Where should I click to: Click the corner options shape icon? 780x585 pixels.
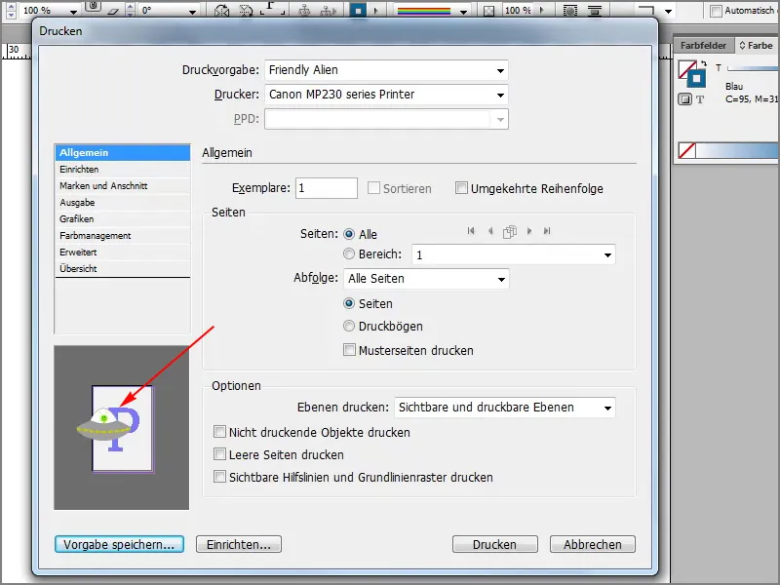point(646,11)
